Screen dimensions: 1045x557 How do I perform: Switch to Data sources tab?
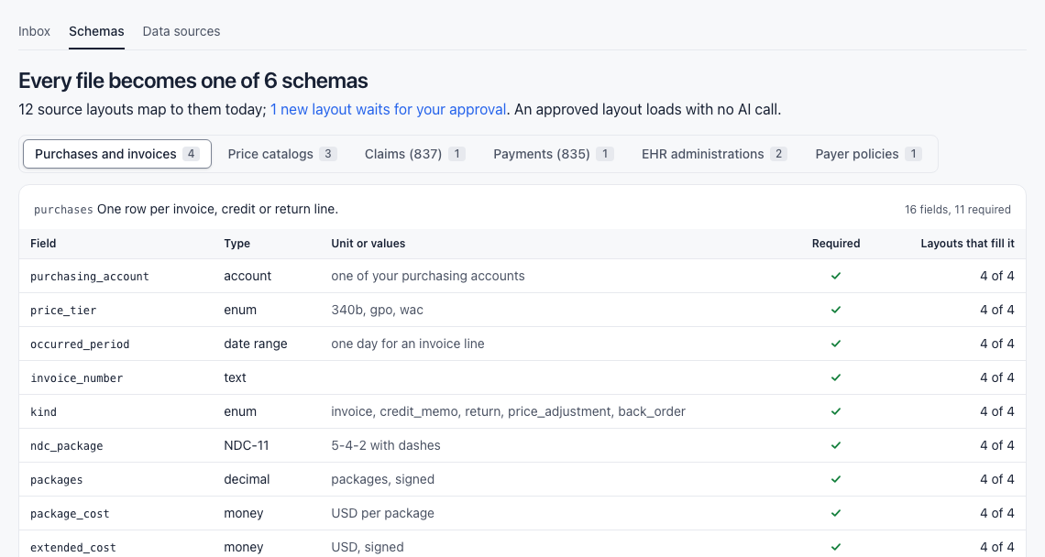pyautogui.click(x=181, y=31)
